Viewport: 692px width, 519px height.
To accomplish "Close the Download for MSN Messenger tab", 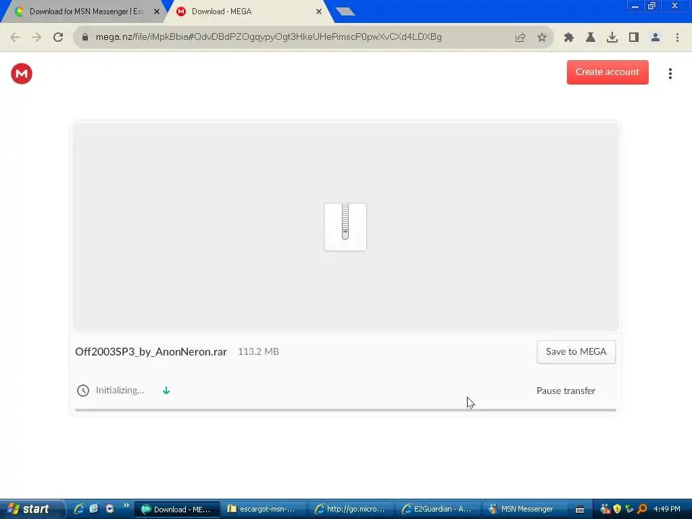I will click(157, 11).
